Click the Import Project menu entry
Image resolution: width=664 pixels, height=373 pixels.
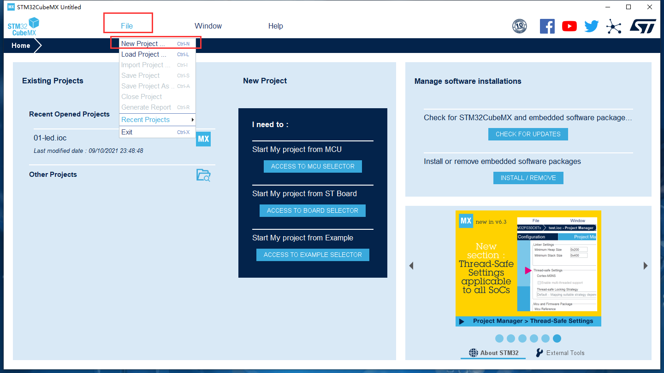click(157, 65)
